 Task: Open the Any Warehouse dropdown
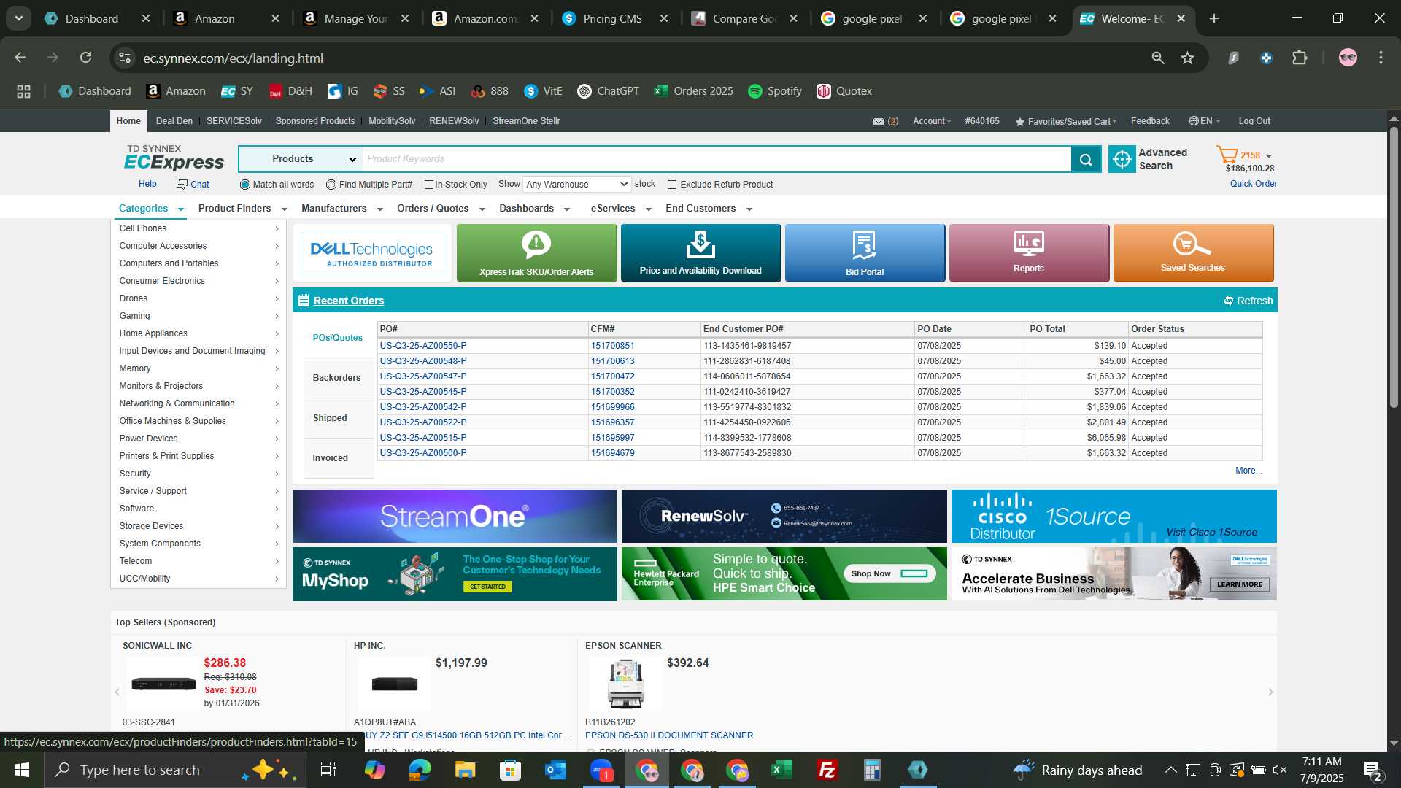(576, 185)
